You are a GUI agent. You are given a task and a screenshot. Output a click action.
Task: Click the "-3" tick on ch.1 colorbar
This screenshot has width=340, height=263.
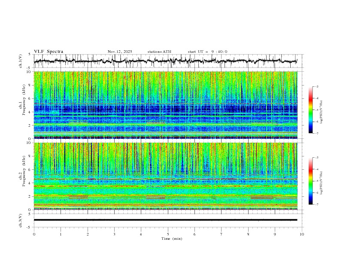point(316,86)
